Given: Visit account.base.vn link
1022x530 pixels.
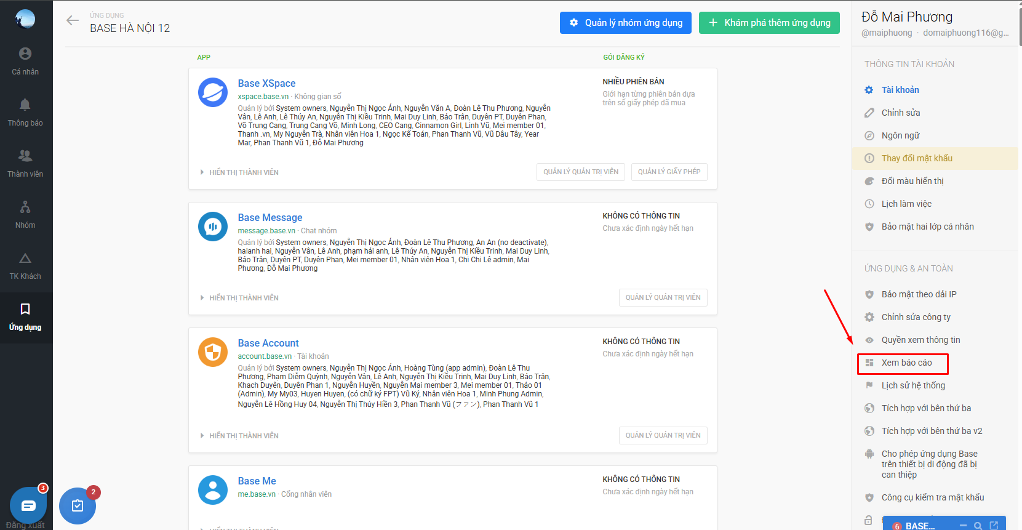Looking at the screenshot, I should 265,356.
